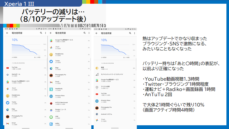
Task: Select 画面 brightness icon in right phone list
Action: tap(97, 68)
